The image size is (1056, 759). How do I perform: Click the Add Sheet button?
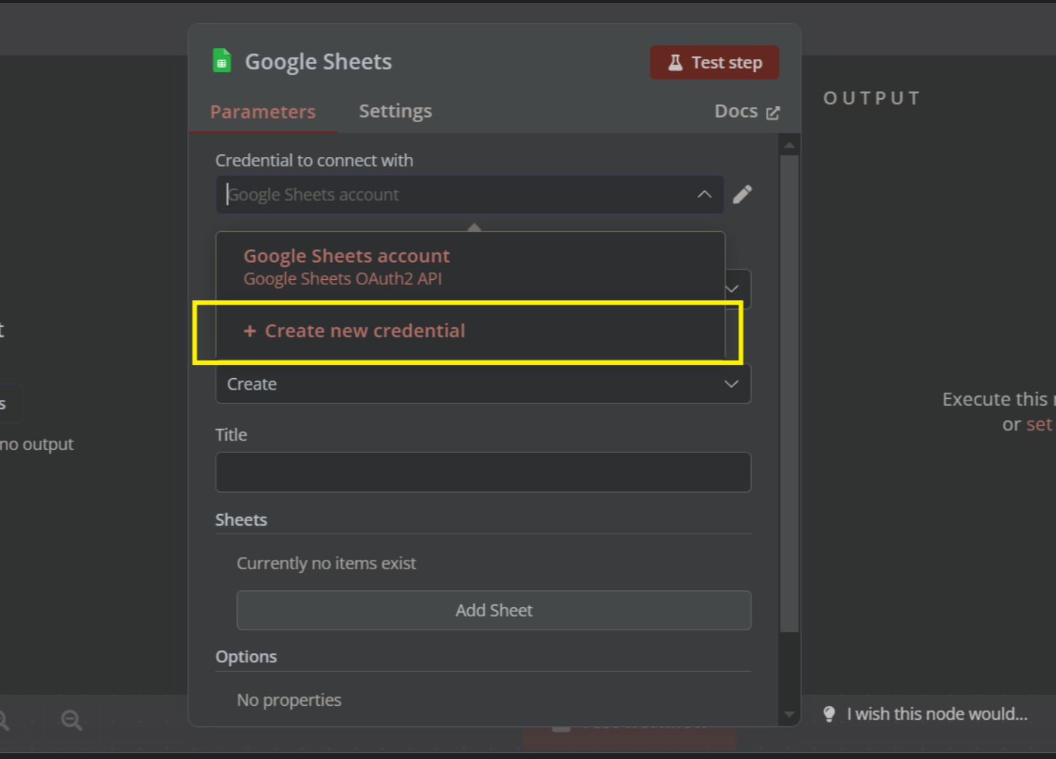pyautogui.click(x=494, y=610)
